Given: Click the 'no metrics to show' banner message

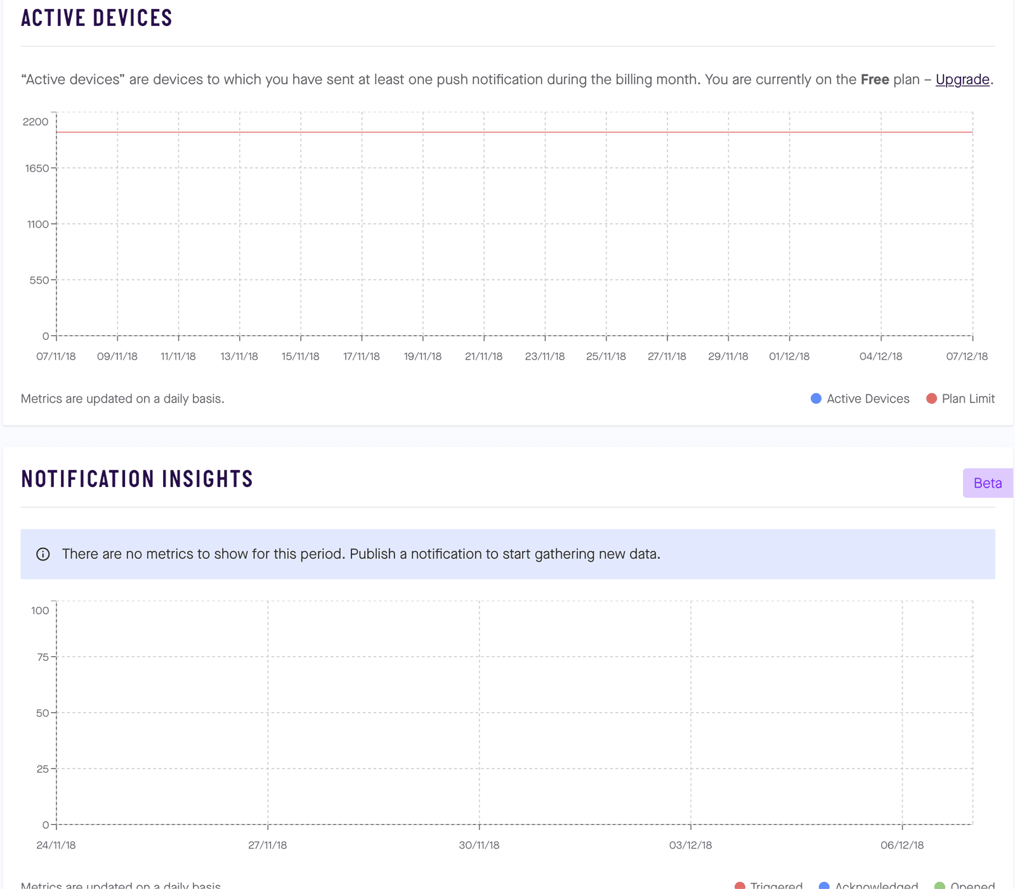Looking at the screenshot, I should [361, 554].
